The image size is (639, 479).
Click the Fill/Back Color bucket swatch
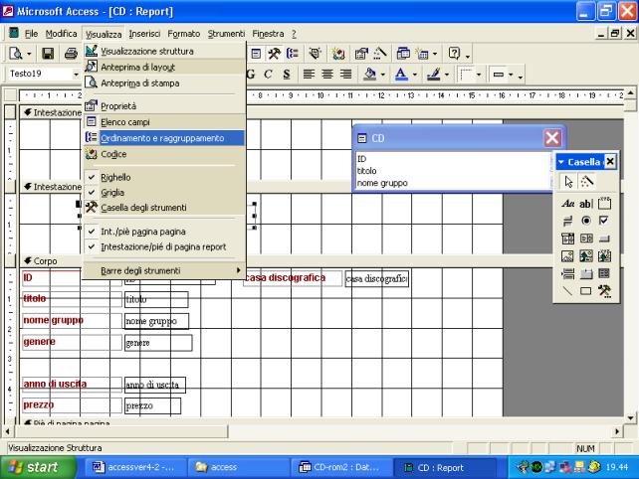pos(369,75)
